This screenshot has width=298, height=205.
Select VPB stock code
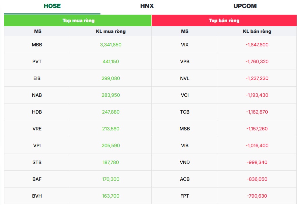pos(185,61)
